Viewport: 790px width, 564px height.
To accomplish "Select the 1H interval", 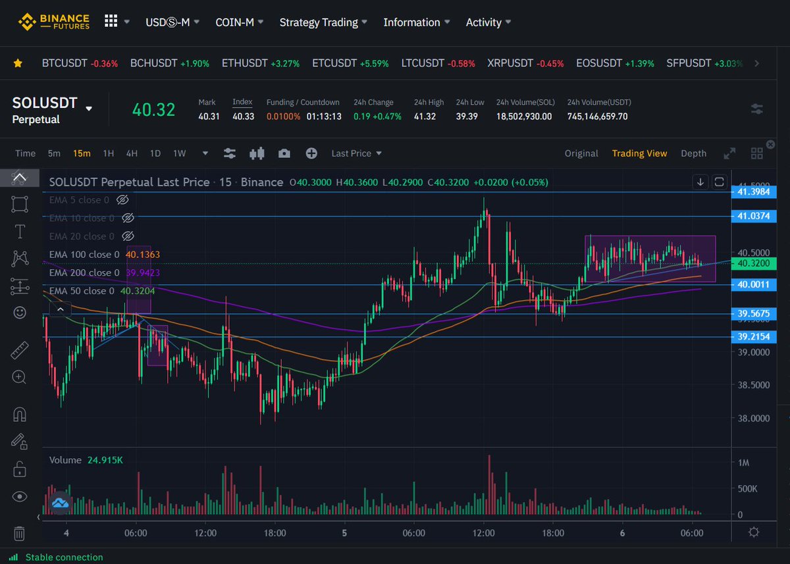I will coord(109,153).
